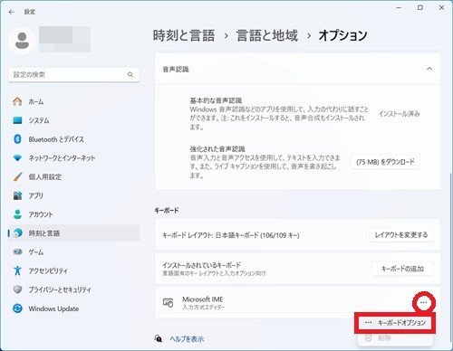Click the back arrow icon
The image size is (453, 351).
[12, 12]
